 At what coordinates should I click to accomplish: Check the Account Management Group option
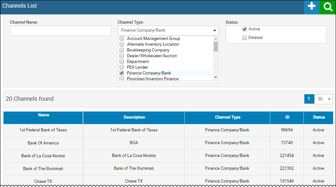point(122,39)
